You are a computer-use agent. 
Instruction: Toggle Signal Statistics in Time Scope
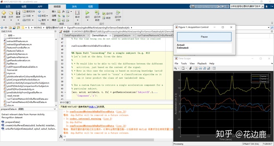pos(200,68)
